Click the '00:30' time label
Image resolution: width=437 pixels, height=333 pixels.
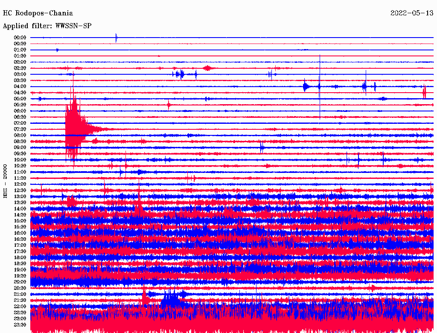pos(20,44)
